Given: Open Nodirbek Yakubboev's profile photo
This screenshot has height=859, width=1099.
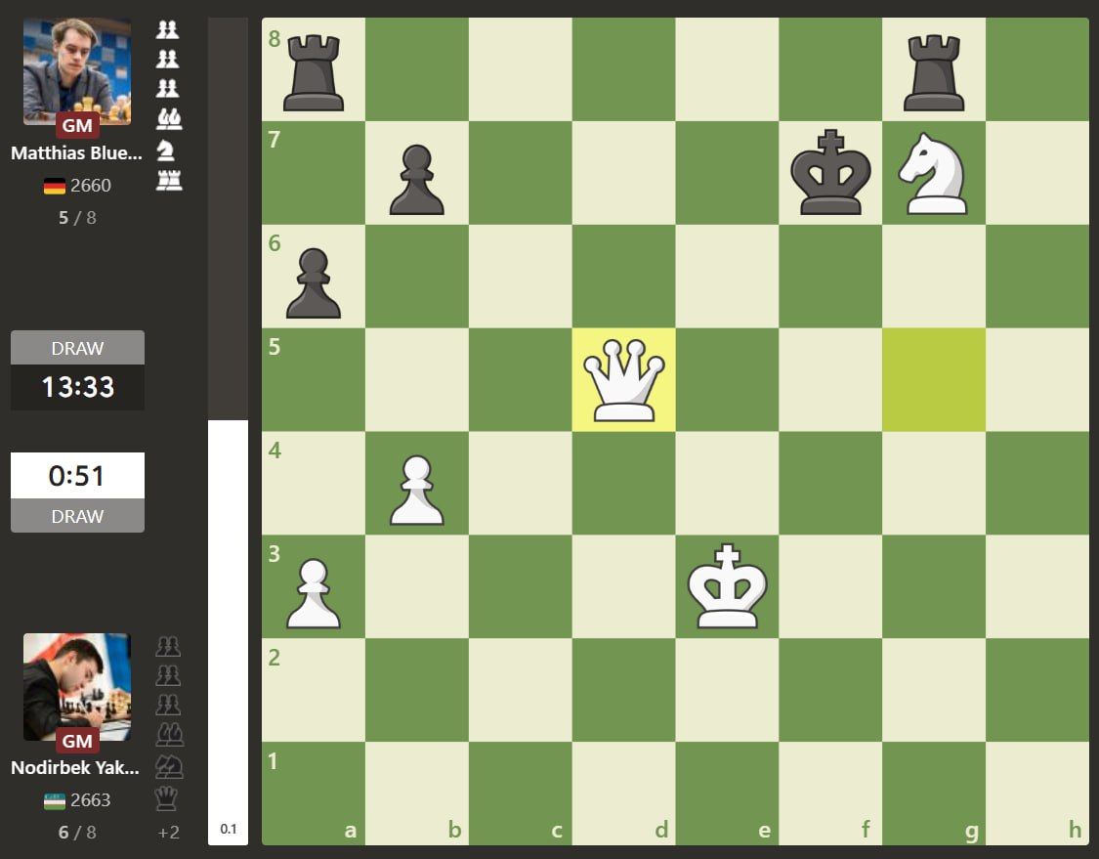Looking at the screenshot, I should click(77, 687).
